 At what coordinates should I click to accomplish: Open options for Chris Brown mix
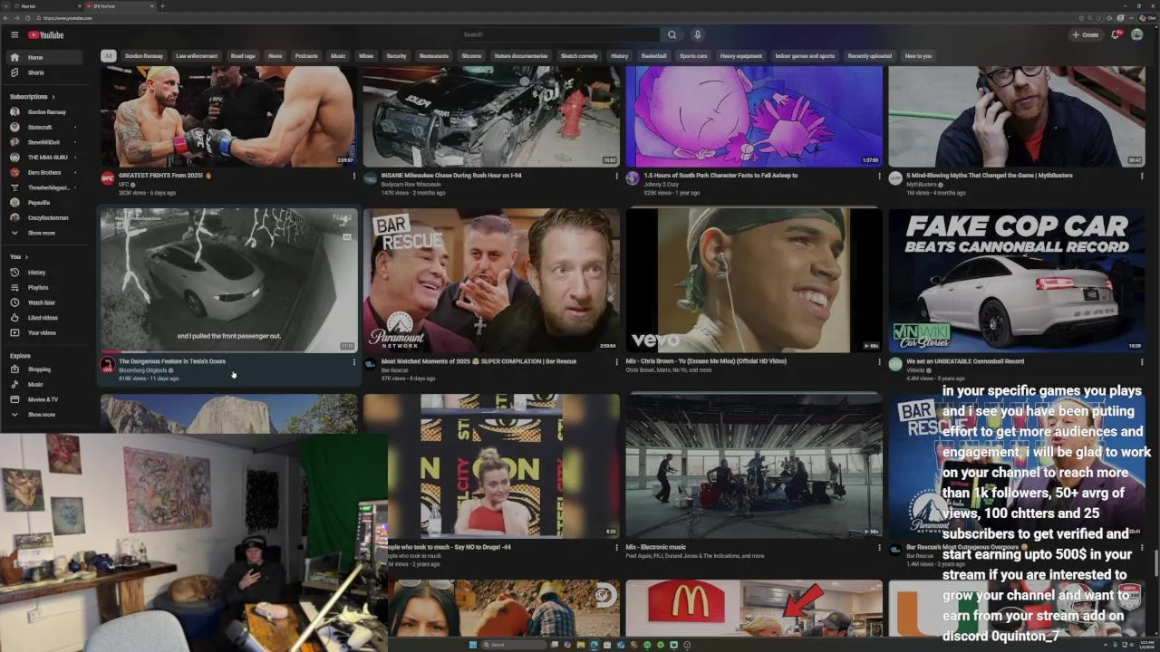click(x=879, y=362)
